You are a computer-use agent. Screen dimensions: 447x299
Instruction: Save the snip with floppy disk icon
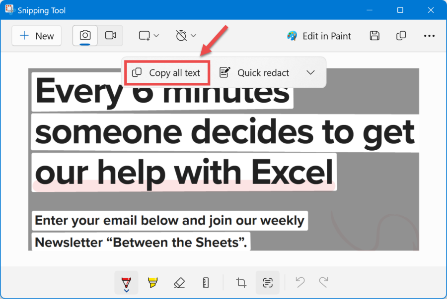375,36
